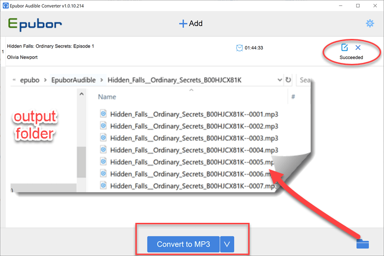Click the audio file icon for 0003.mp3
The height and width of the screenshot is (256, 384).
click(x=103, y=138)
